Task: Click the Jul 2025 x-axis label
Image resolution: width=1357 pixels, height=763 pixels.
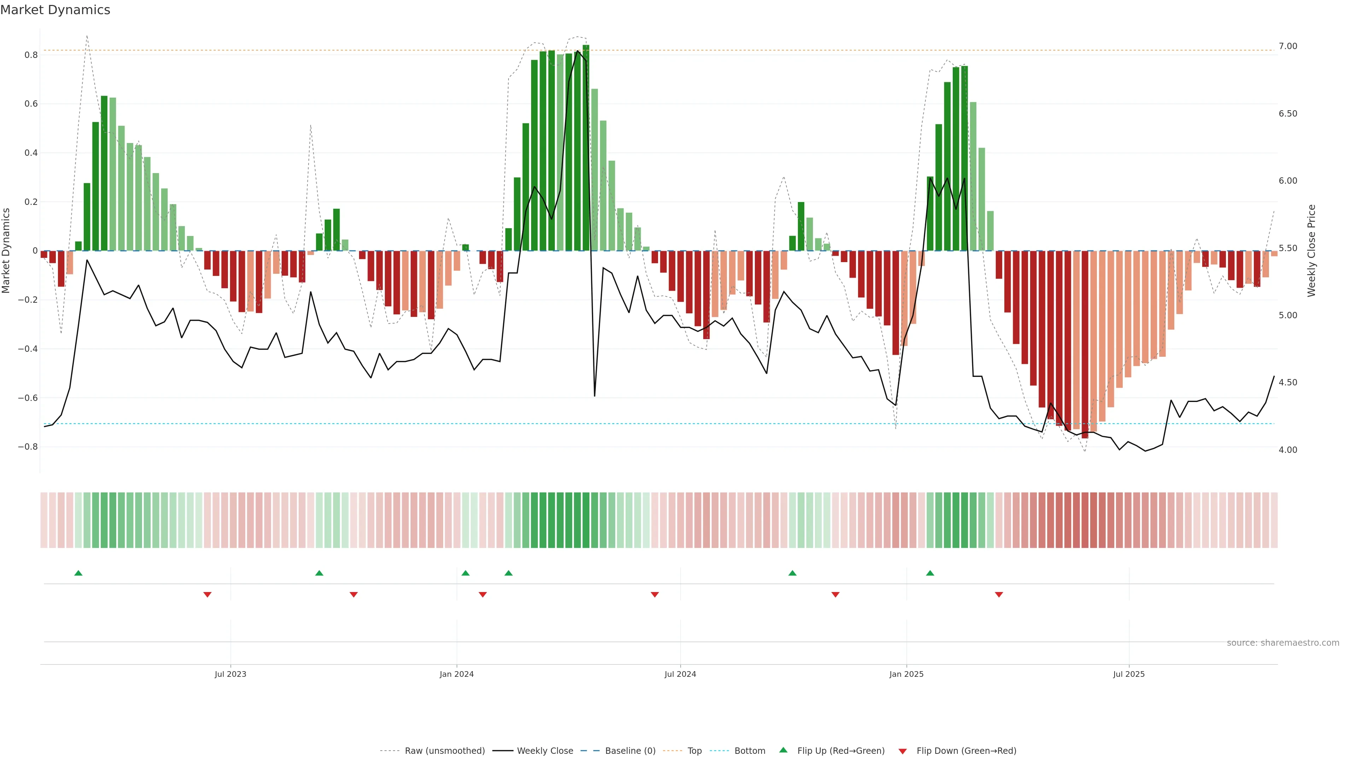Action: [1128, 674]
